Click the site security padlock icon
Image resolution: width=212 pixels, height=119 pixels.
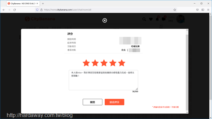tap(41, 10)
